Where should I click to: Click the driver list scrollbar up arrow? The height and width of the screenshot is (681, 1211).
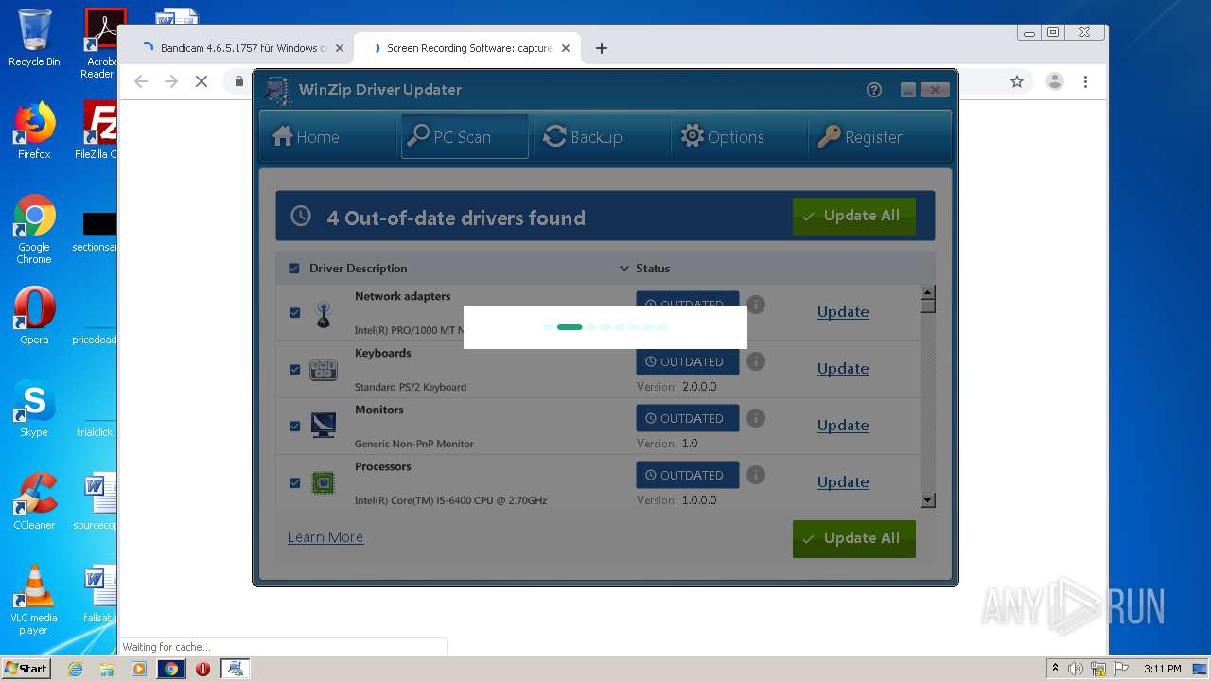[x=928, y=292]
